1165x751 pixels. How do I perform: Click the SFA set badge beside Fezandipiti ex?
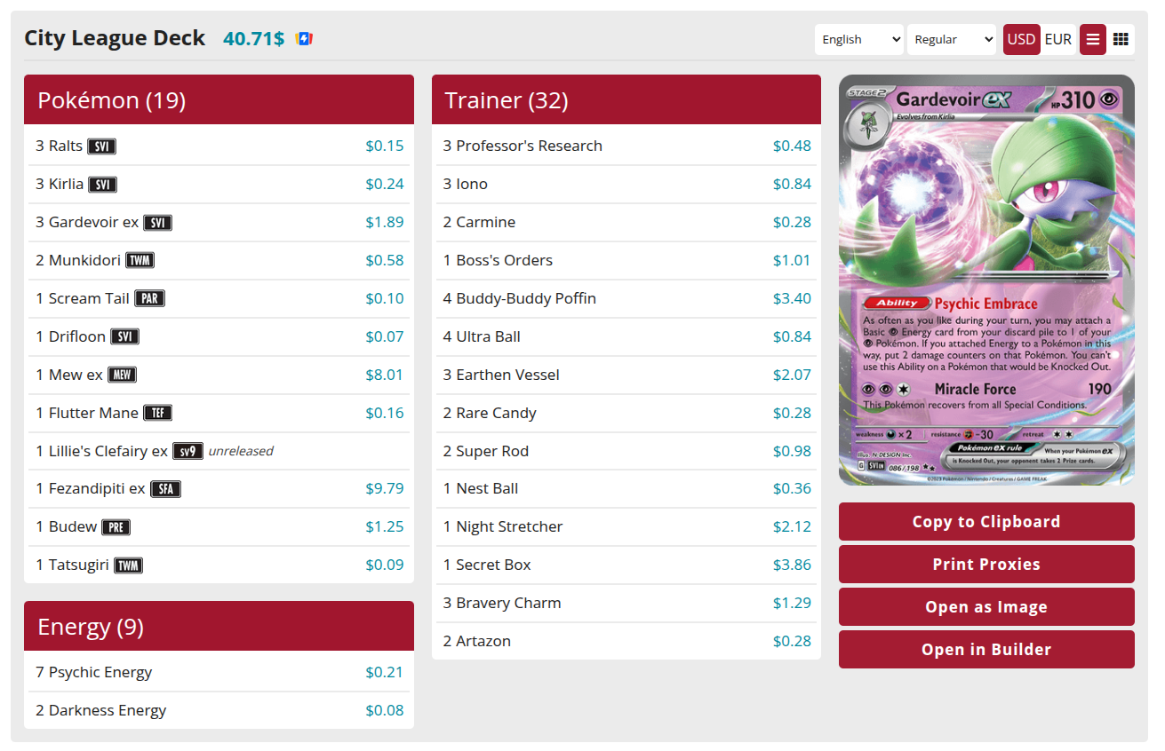[x=165, y=489]
